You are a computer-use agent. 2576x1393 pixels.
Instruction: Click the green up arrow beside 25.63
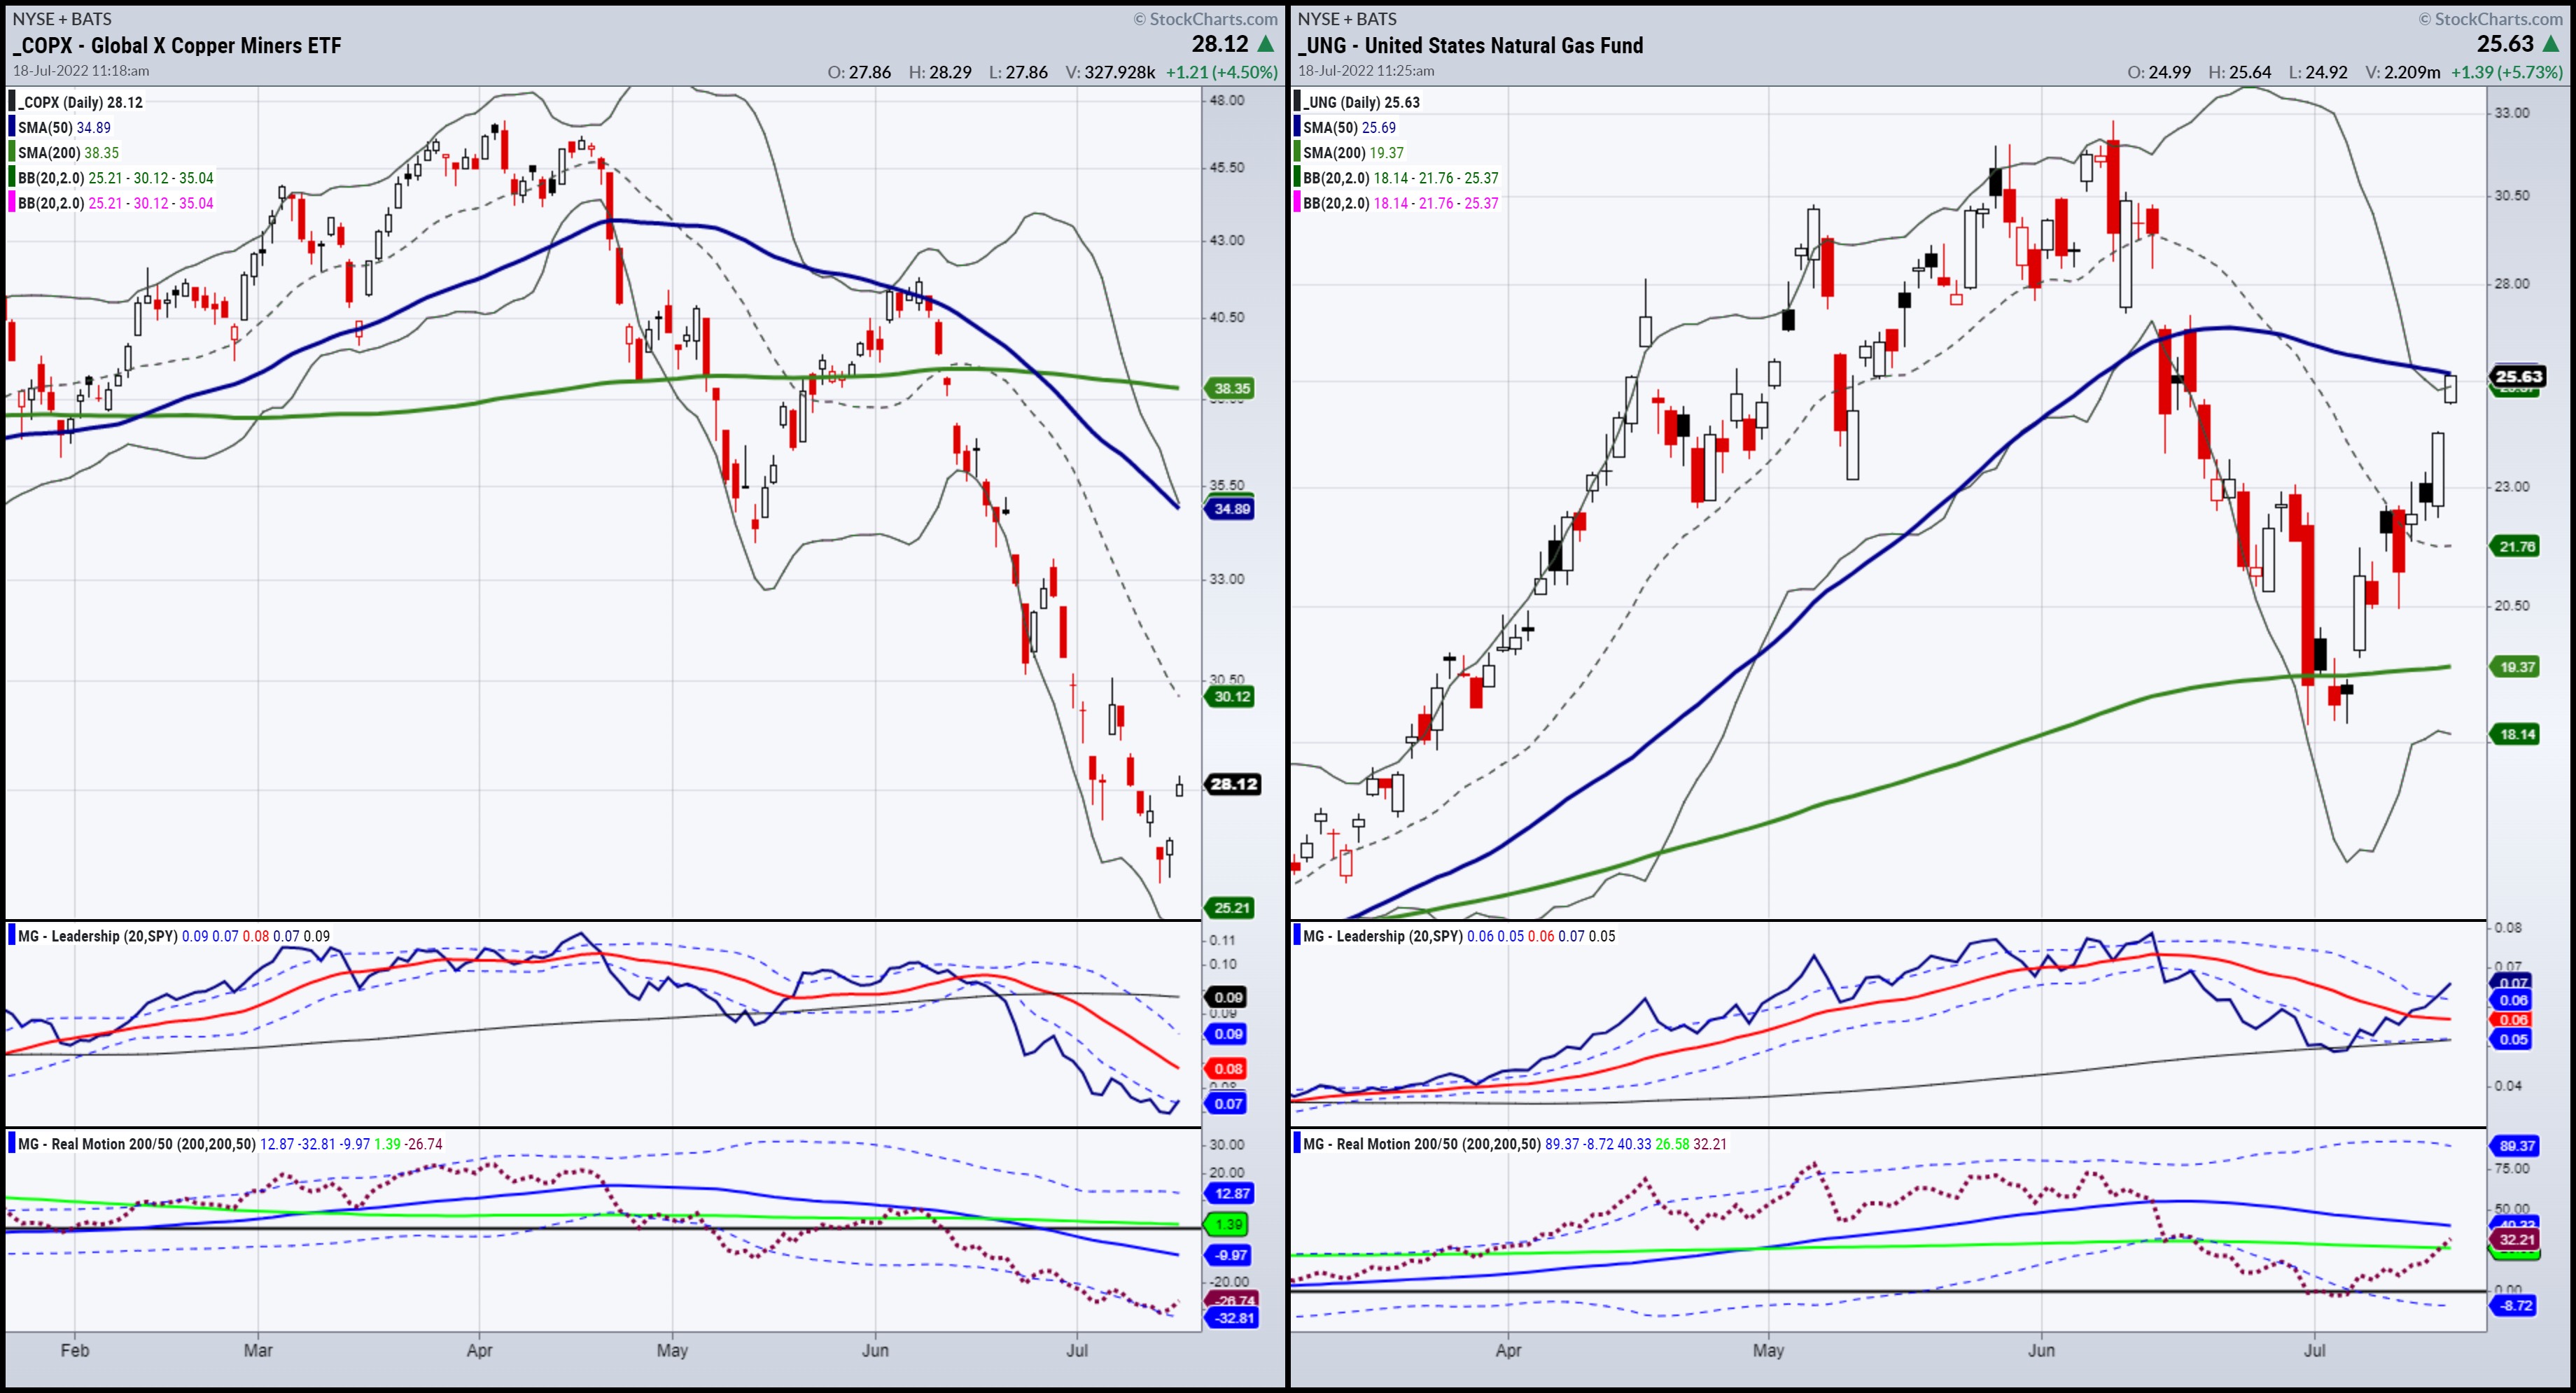2551,44
